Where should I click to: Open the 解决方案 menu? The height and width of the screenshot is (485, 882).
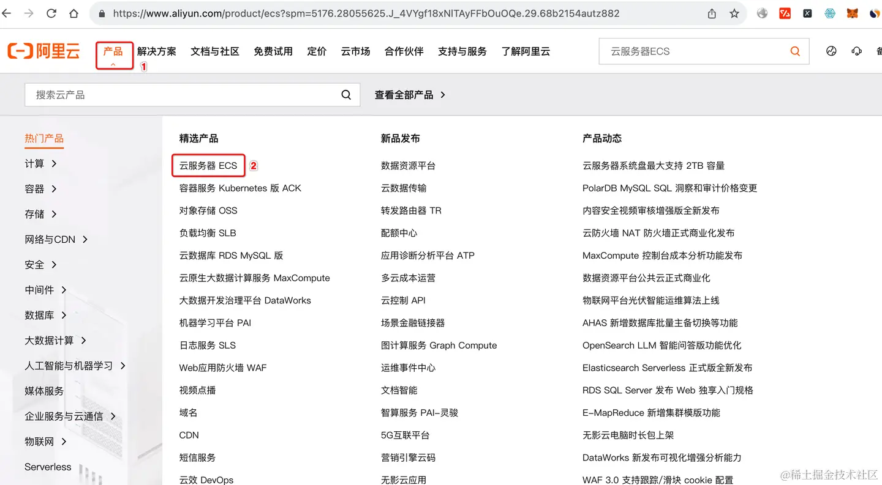tap(157, 51)
